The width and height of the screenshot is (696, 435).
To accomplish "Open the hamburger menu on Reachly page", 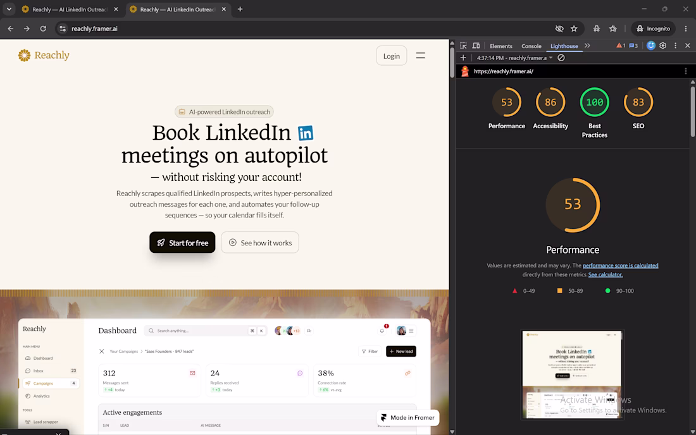I will coord(420,56).
